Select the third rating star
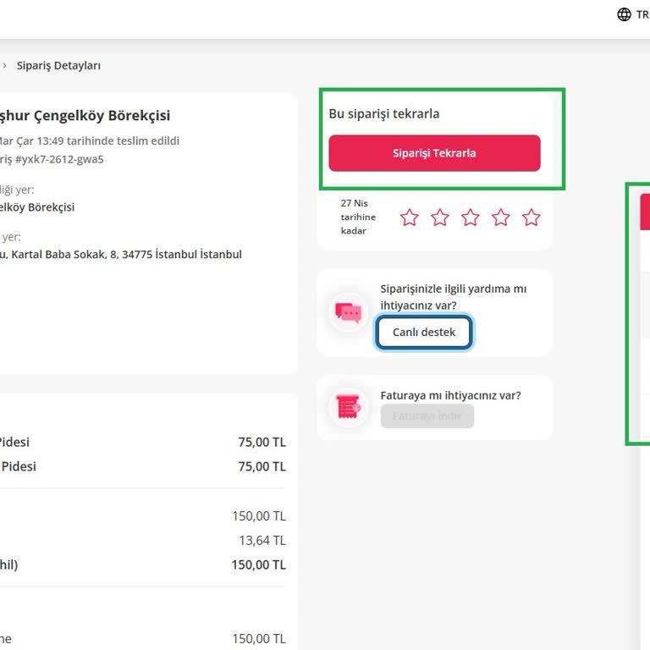The image size is (650, 650). pyautogui.click(x=471, y=218)
